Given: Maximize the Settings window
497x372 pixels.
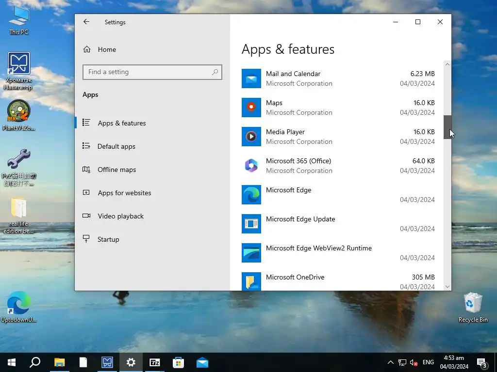Looking at the screenshot, I should tap(418, 22).
